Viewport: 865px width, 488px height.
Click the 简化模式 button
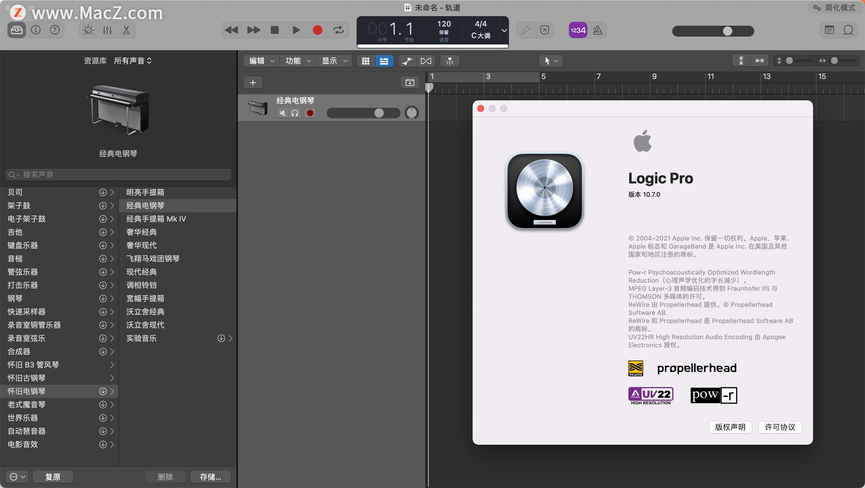point(834,8)
